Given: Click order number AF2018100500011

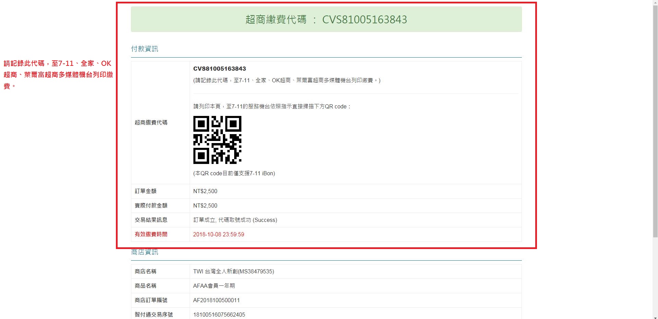Looking at the screenshot, I should (x=216, y=300).
